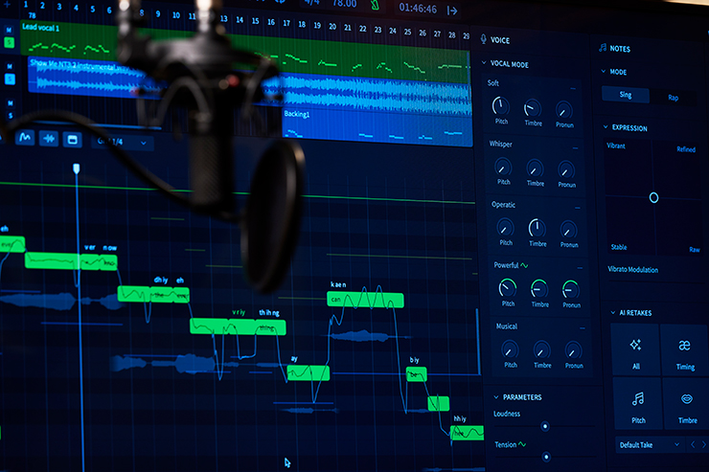The image size is (709, 472).
Task: Click the Expression pad control point
Action: click(653, 198)
